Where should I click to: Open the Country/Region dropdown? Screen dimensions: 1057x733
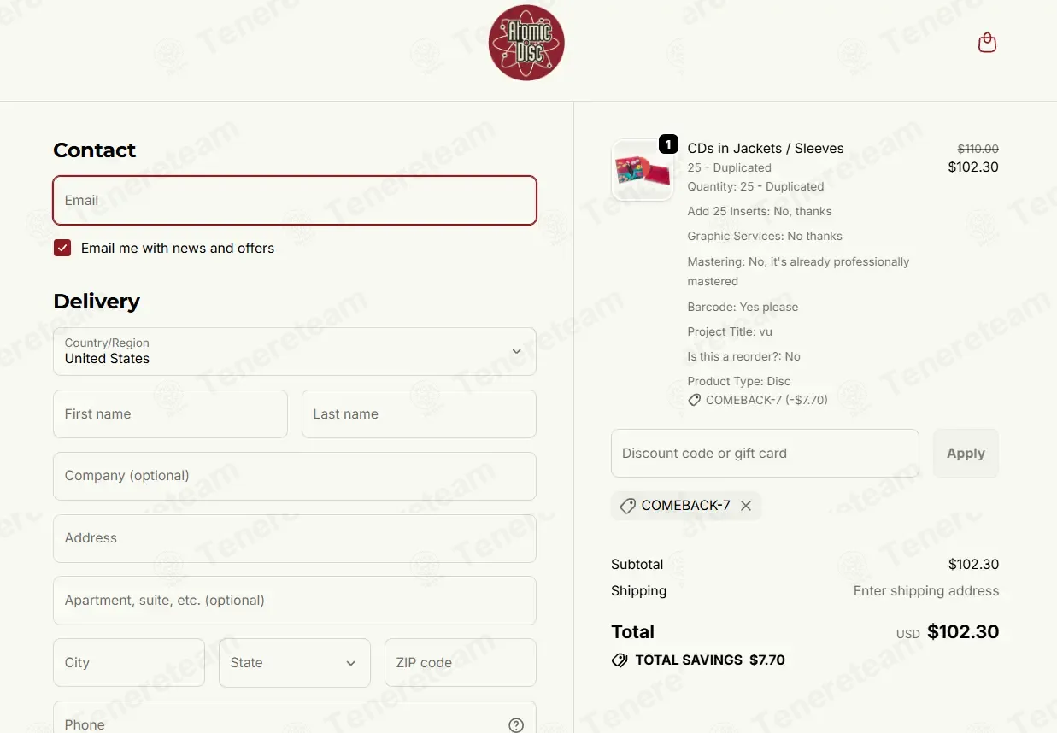pyautogui.click(x=295, y=351)
